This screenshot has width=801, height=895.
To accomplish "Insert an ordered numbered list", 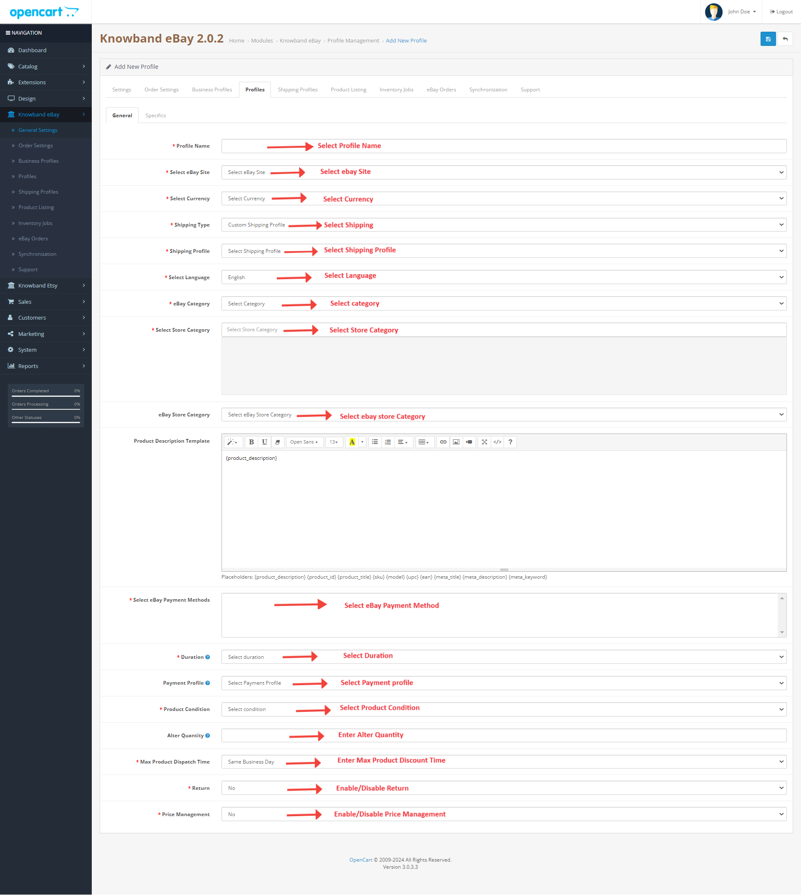I will click(x=388, y=442).
